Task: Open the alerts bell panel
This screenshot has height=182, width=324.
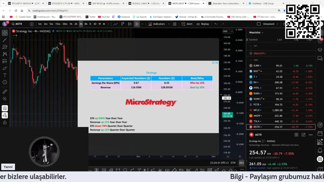Action: (x=320, y=151)
